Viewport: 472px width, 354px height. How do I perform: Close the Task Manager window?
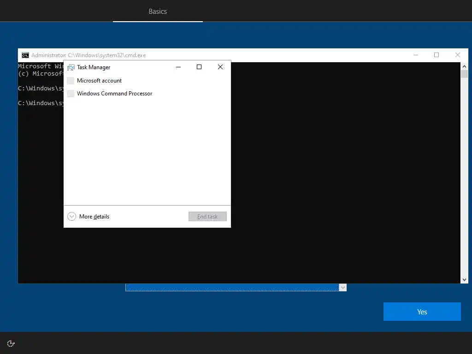click(220, 67)
